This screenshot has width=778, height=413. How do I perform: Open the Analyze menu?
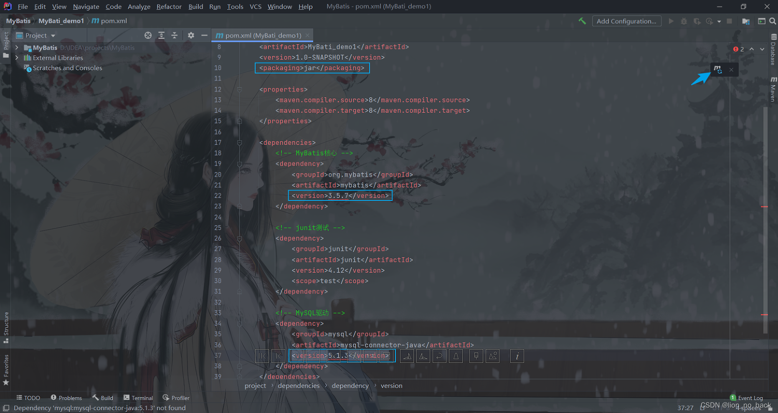click(x=139, y=7)
